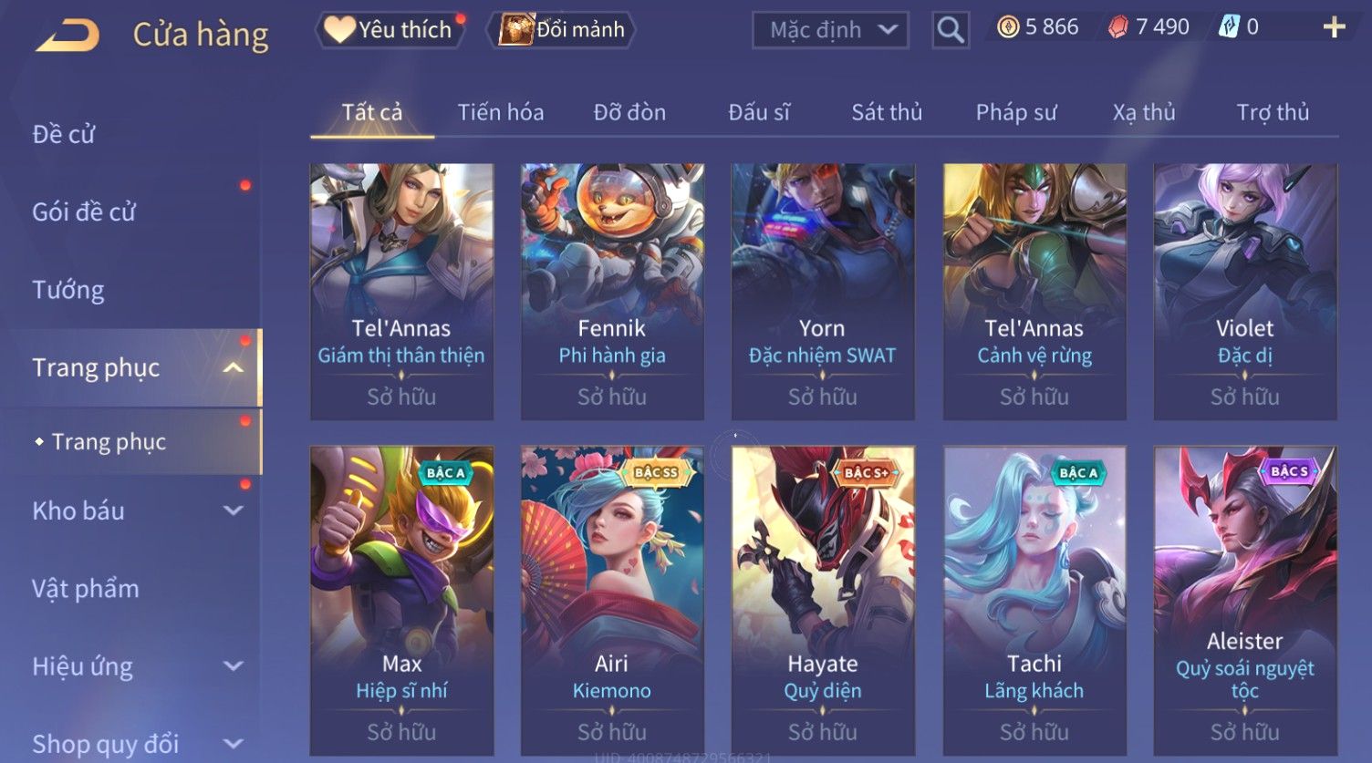This screenshot has height=763, width=1372.
Task: Click the gold coin balance icon
Action: (1008, 27)
